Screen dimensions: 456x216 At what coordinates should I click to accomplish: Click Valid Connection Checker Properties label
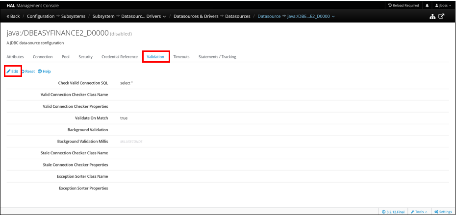coord(76,107)
